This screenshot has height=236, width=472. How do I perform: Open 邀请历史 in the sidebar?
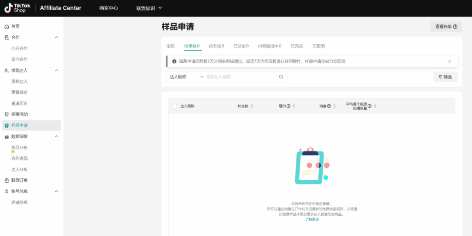pos(19,103)
